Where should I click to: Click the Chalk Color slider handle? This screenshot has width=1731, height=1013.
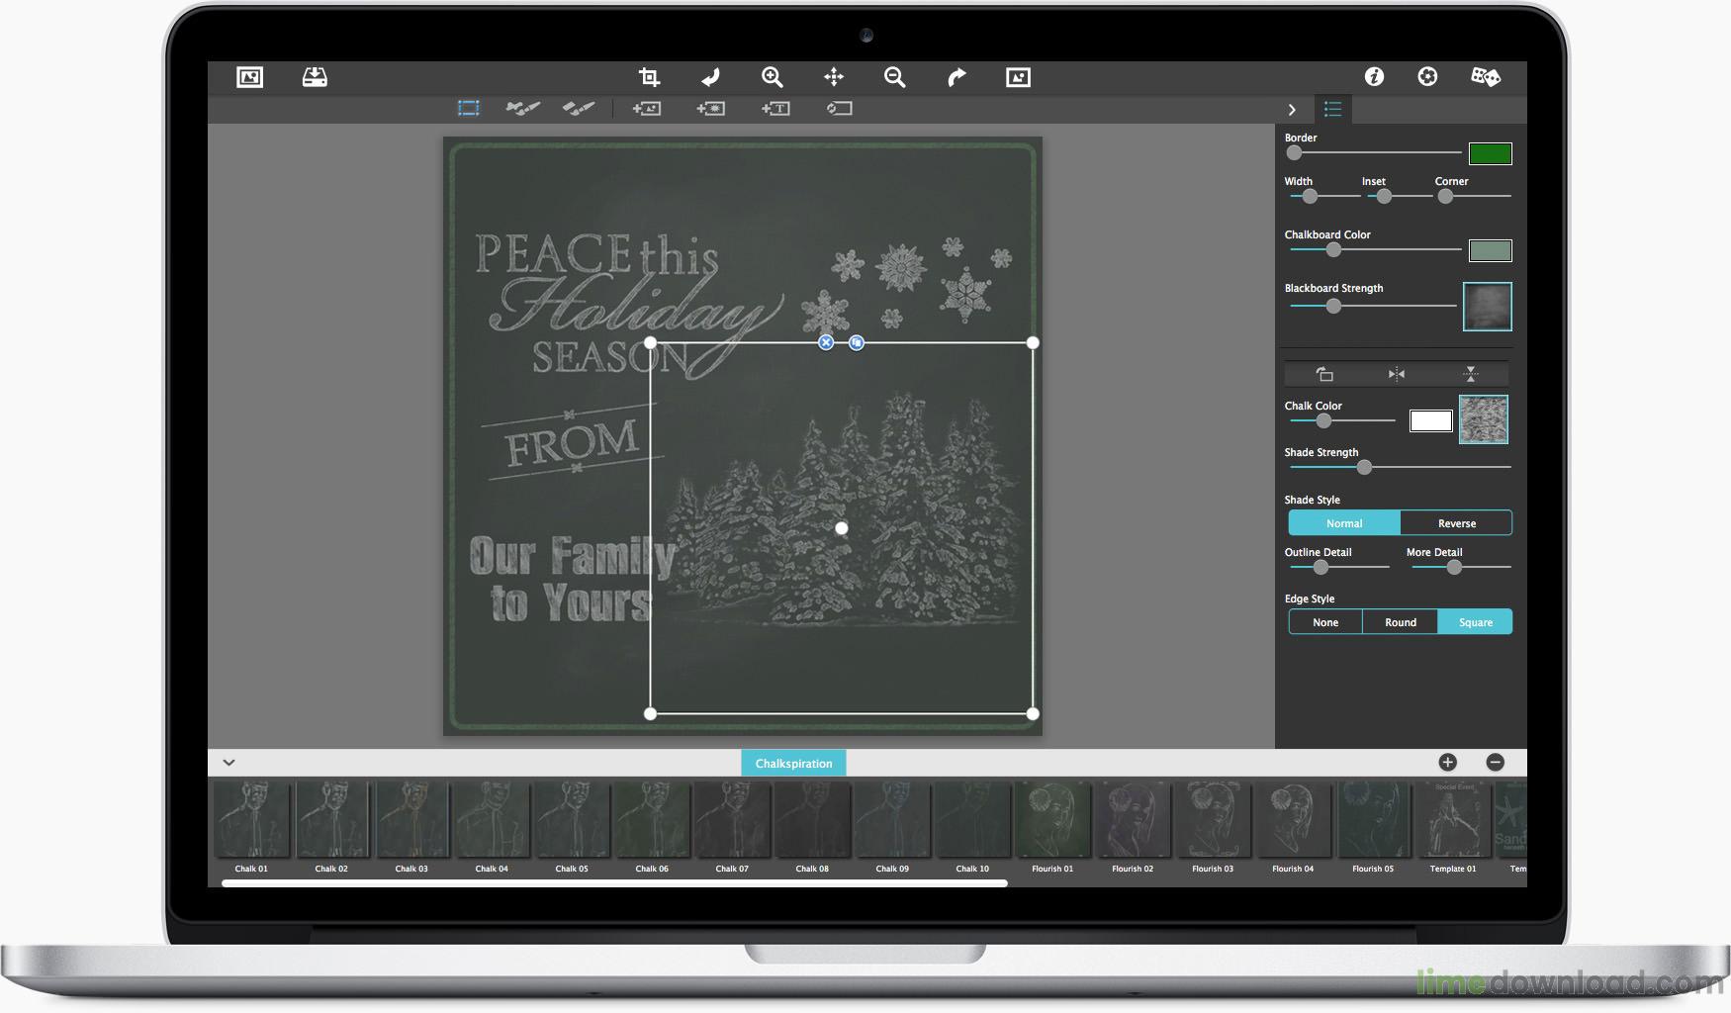tap(1323, 421)
